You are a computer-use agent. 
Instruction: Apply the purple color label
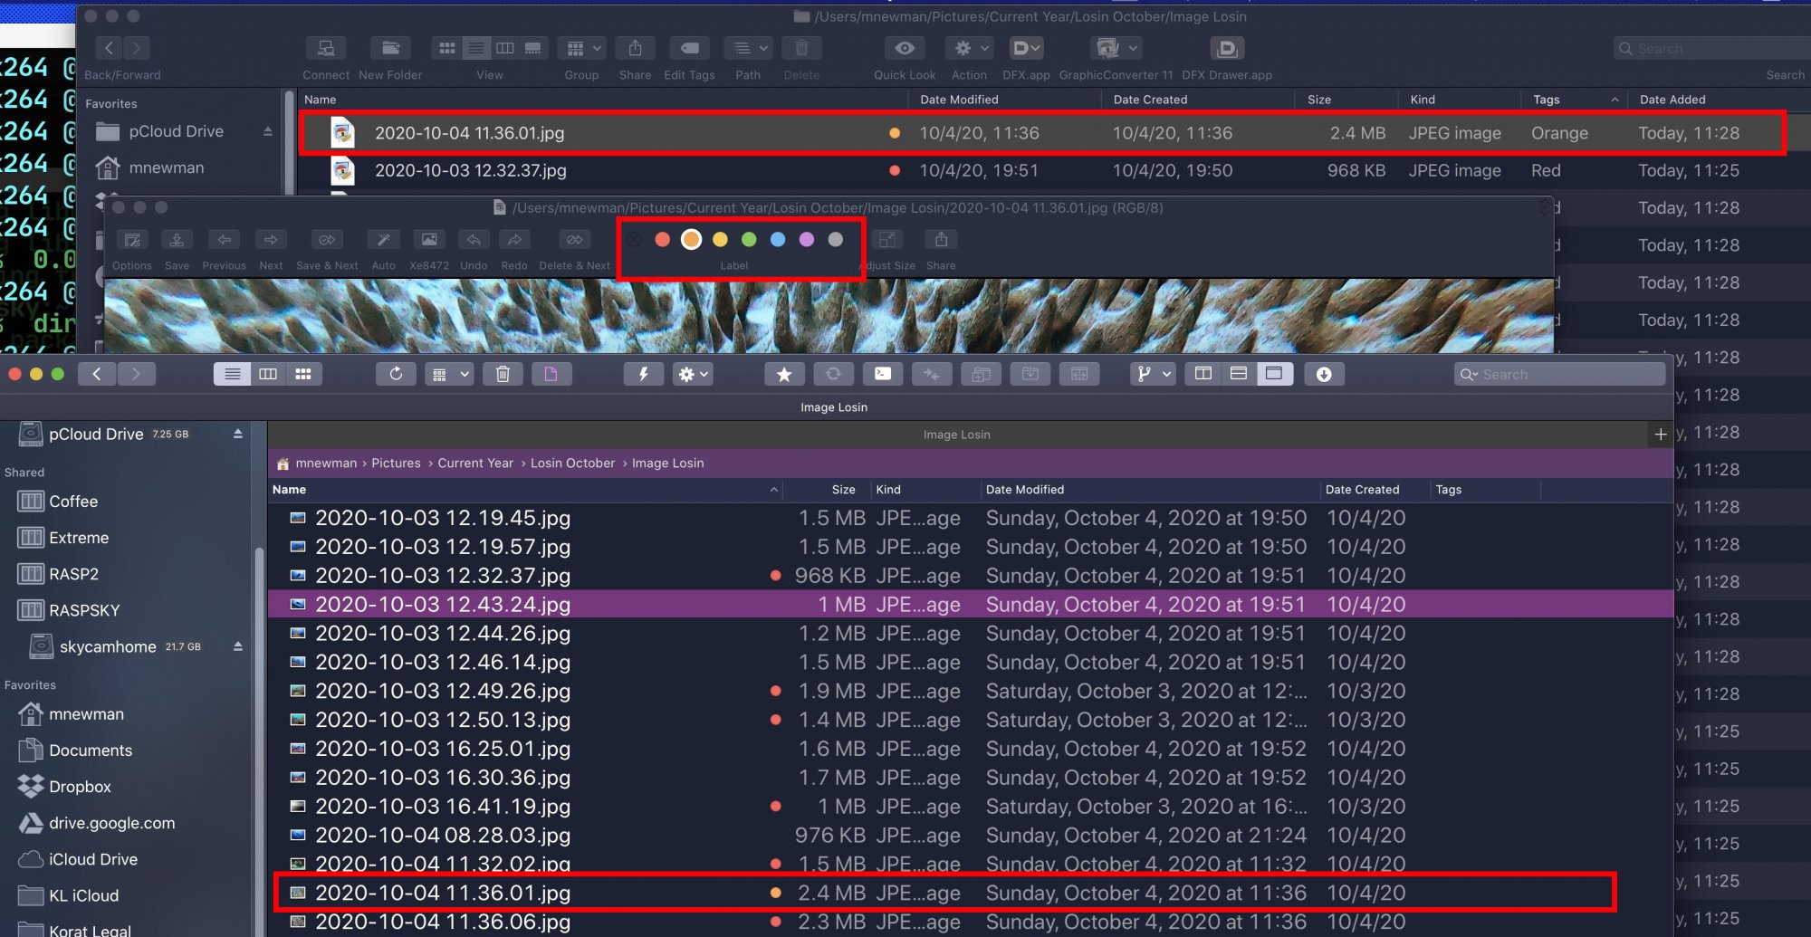coord(807,239)
